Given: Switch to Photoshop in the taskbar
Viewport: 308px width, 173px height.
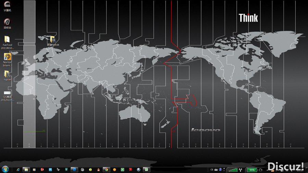Looking at the screenshot, I should click(x=74, y=170).
